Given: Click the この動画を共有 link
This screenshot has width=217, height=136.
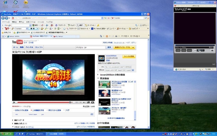Looking at the screenshot, I should [x=38, y=110].
